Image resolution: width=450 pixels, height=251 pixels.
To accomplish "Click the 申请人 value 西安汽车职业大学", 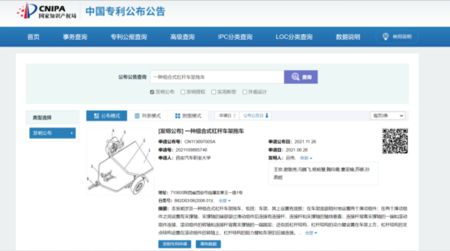I will [x=193, y=157].
